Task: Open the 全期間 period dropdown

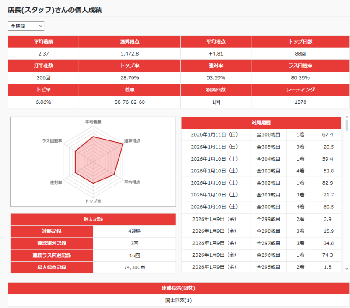Action: (26, 26)
